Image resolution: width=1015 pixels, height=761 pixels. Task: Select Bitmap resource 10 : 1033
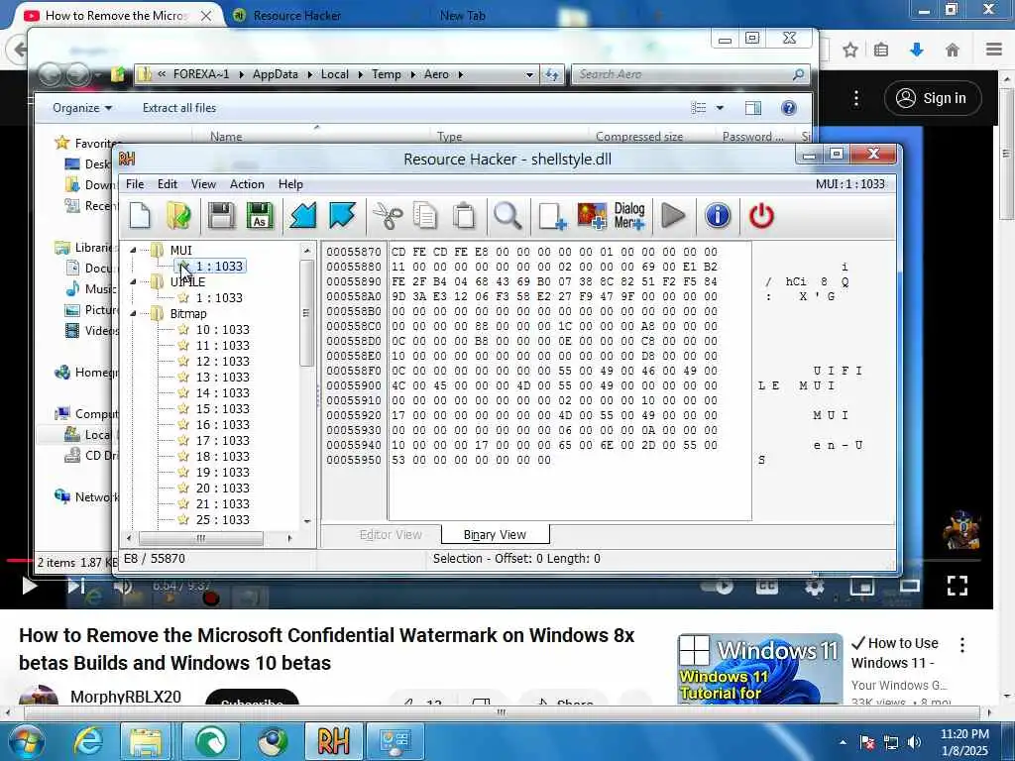(x=222, y=329)
